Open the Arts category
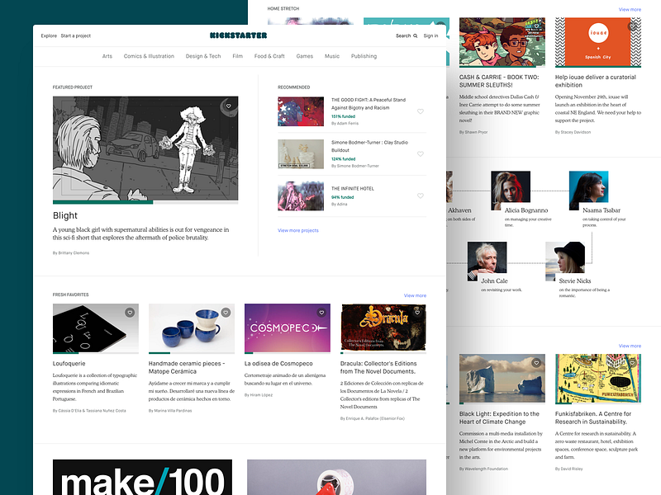Viewport: 661px width, 495px height. (107, 56)
